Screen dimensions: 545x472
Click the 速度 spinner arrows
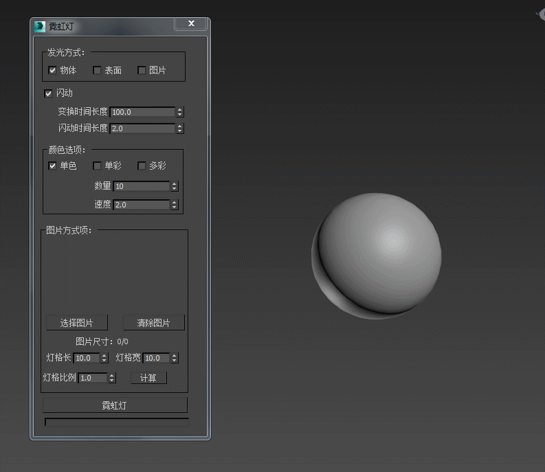[175, 205]
